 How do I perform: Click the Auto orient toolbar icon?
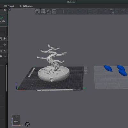(x=49, y=12)
